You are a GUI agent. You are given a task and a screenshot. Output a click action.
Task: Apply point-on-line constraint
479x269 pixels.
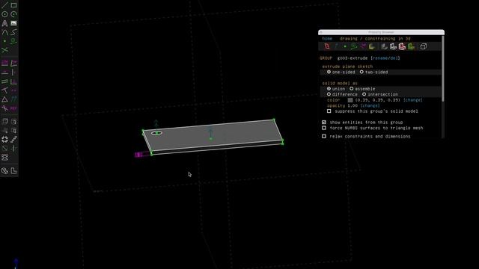[x=4, y=90]
